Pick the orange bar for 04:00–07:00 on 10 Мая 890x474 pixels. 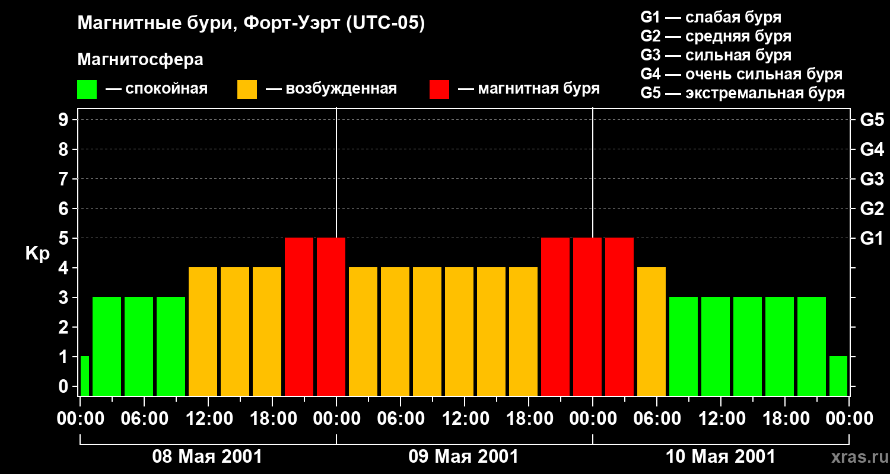pyautogui.click(x=651, y=332)
